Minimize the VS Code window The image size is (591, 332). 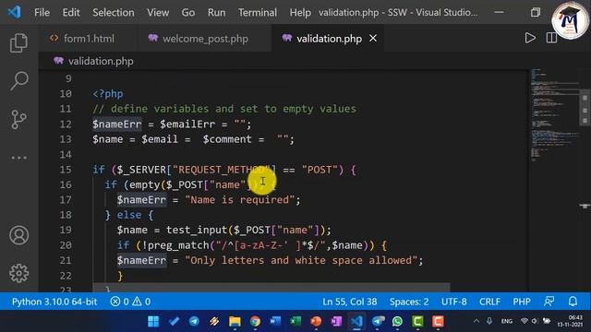pyautogui.click(x=499, y=12)
